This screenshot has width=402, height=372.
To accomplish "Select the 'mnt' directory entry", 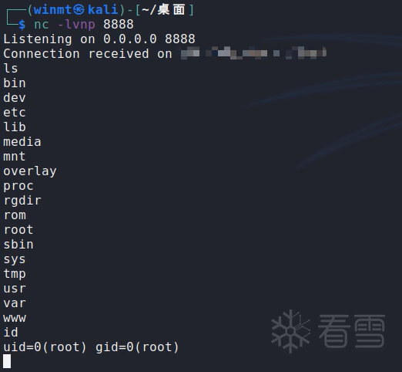I will [15, 157].
